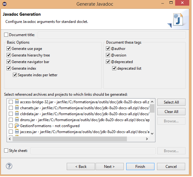Click the jaccess.jar archive icon
Screen dimensions: 193x177
(x=17, y=132)
